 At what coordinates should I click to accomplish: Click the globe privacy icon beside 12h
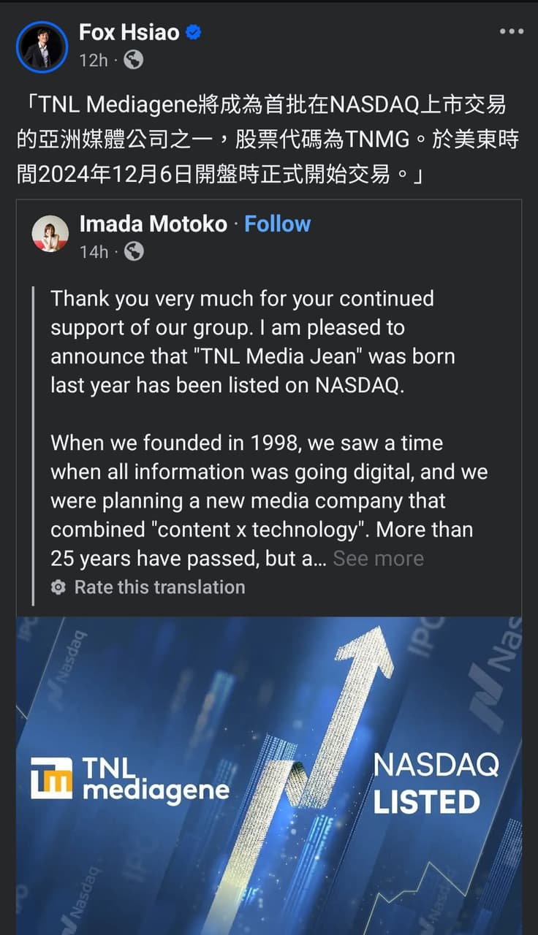(x=133, y=60)
